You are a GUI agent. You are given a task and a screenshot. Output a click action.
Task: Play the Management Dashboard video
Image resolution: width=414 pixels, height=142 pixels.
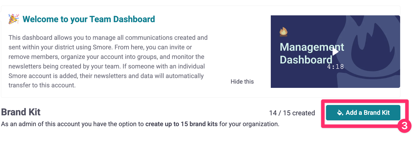pyautogui.click(x=335, y=52)
